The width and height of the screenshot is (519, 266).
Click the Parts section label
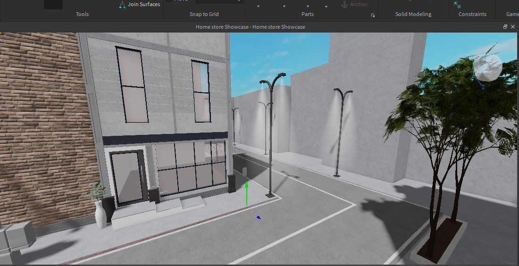(x=308, y=14)
